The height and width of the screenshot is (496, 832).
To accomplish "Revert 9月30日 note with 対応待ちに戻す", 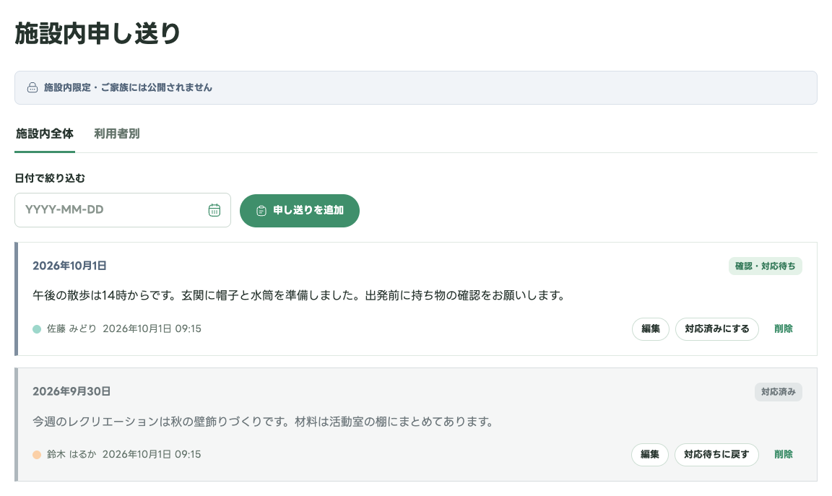I will 716,455.
